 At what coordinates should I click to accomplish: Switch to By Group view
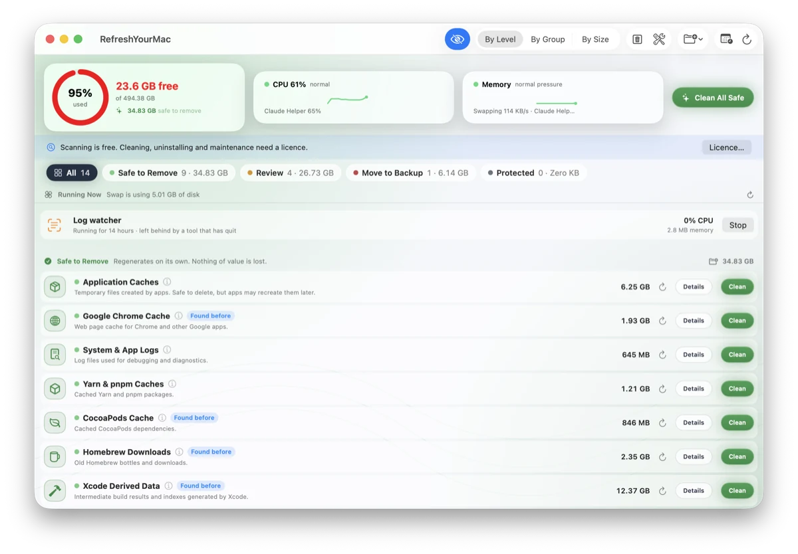[547, 39]
